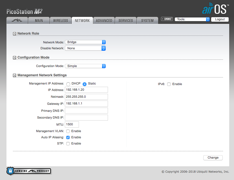Collapse the Configuration Mode section
Screen dimensions: 234x180
pyautogui.click(x=14, y=57)
